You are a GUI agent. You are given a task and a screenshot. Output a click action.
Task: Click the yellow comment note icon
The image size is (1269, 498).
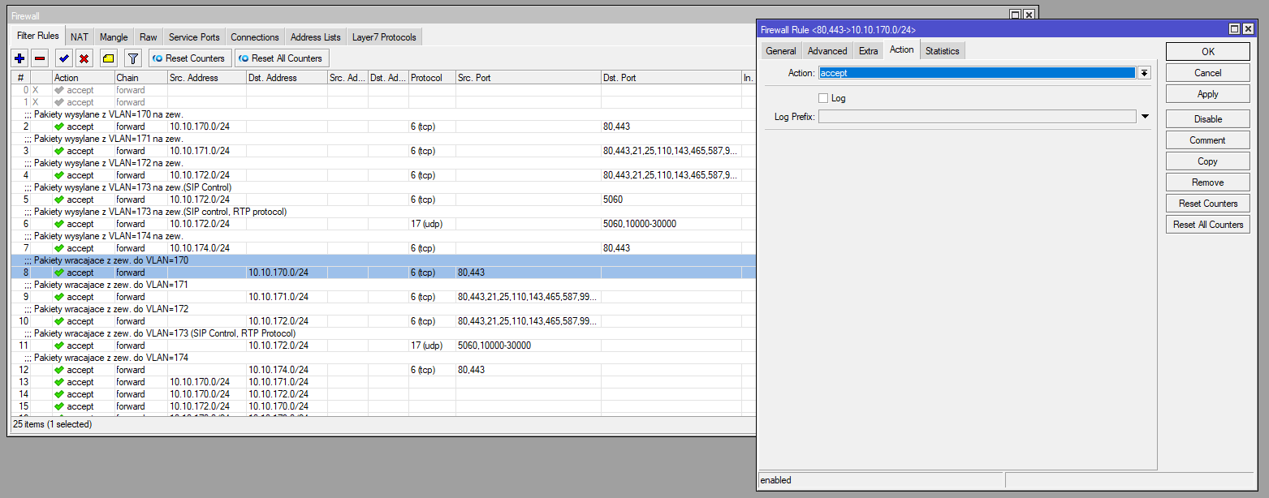108,58
